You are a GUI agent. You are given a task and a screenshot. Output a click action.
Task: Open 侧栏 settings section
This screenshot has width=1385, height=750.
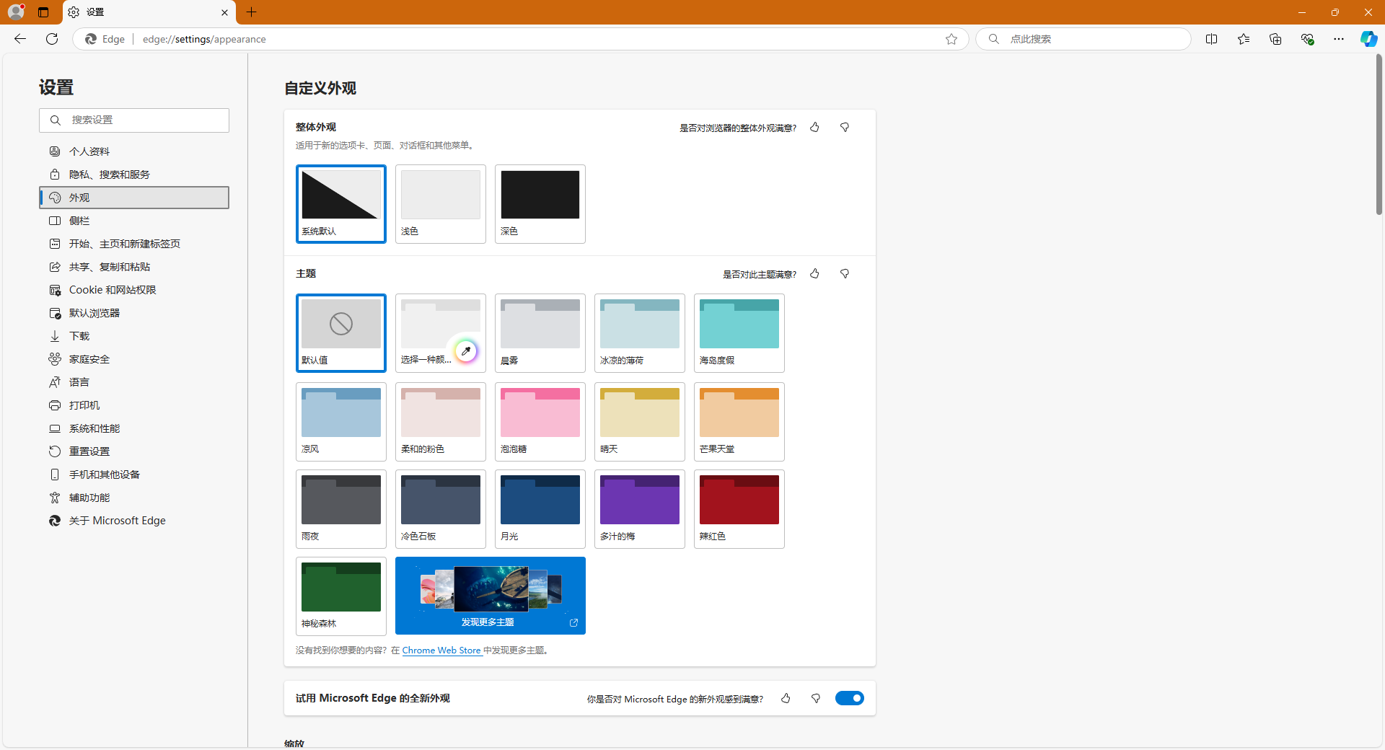click(x=134, y=221)
